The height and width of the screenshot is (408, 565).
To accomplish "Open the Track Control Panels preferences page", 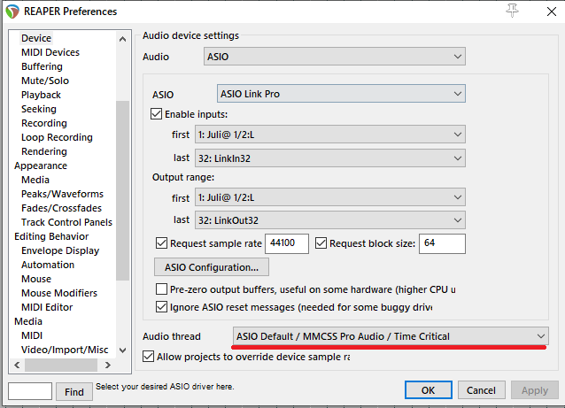I will [x=66, y=222].
